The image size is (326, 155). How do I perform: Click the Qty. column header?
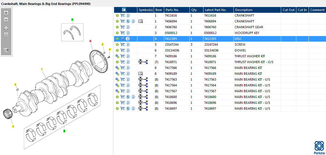coord(196,10)
